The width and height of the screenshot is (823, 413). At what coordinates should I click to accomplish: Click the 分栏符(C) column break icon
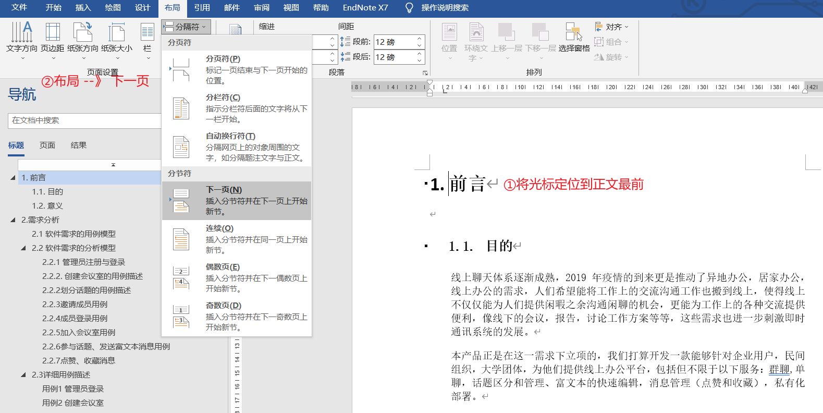[x=181, y=108]
